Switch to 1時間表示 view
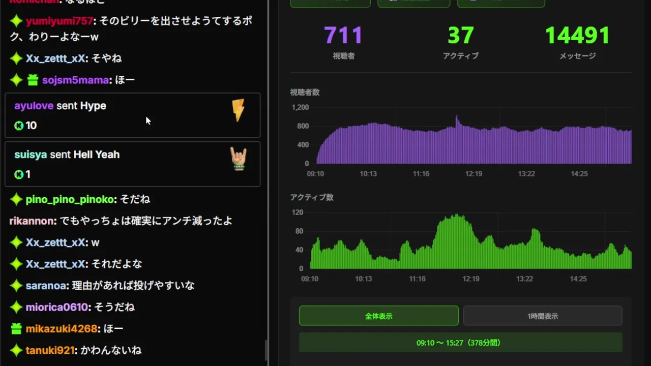The height and width of the screenshot is (366, 651). pos(543,316)
